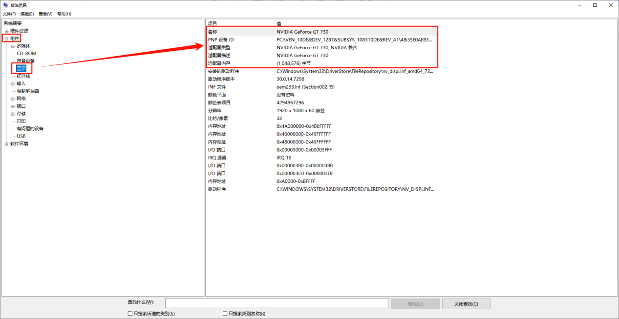Click I/O port value 0x000003B0-0x000003BB
Screen dimensions: 619x319
[x=304, y=165]
